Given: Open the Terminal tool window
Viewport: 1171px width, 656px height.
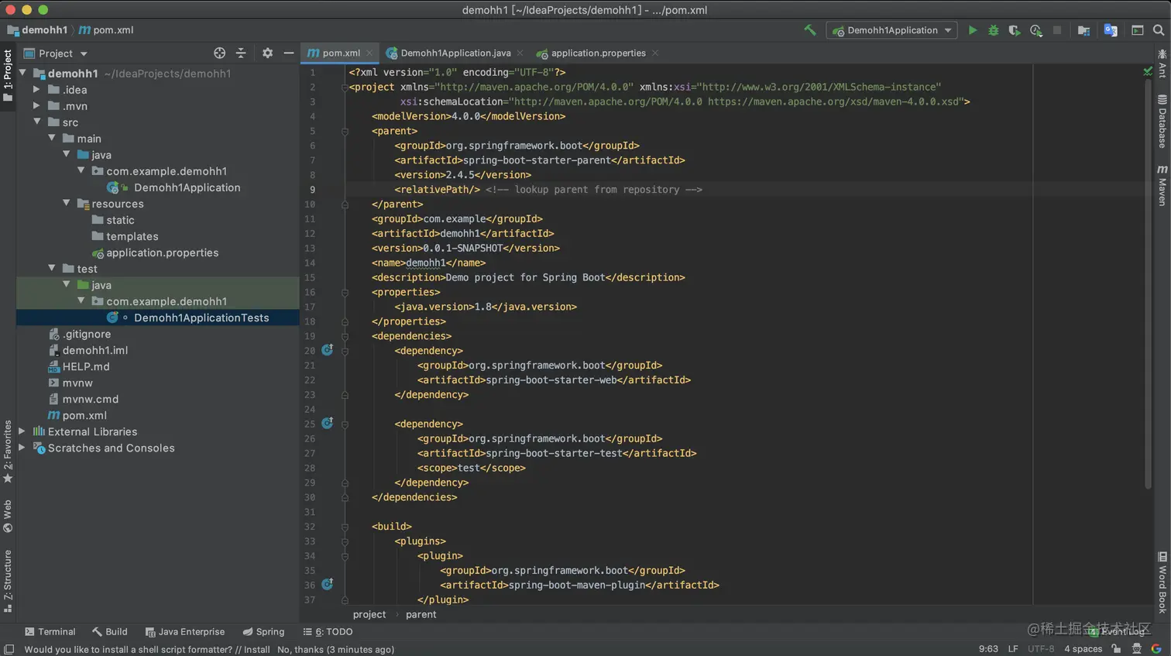Looking at the screenshot, I should (50, 632).
